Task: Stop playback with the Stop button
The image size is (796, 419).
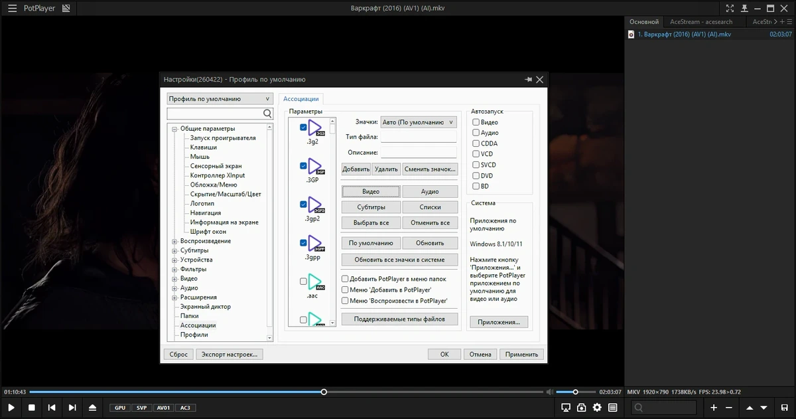Action: click(31, 407)
